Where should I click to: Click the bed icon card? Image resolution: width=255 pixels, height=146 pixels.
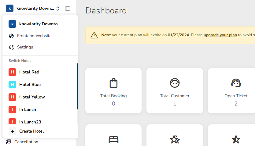click(113, 139)
